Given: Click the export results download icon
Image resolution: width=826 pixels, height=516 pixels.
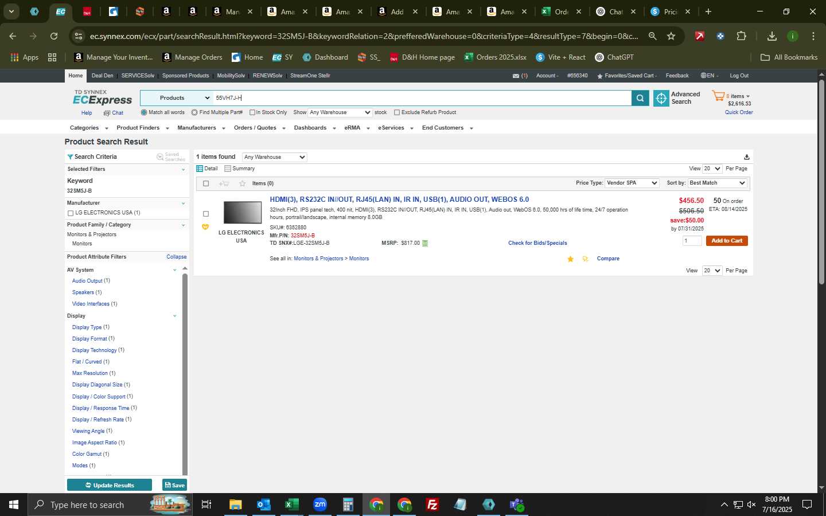Looking at the screenshot, I should pos(746,157).
